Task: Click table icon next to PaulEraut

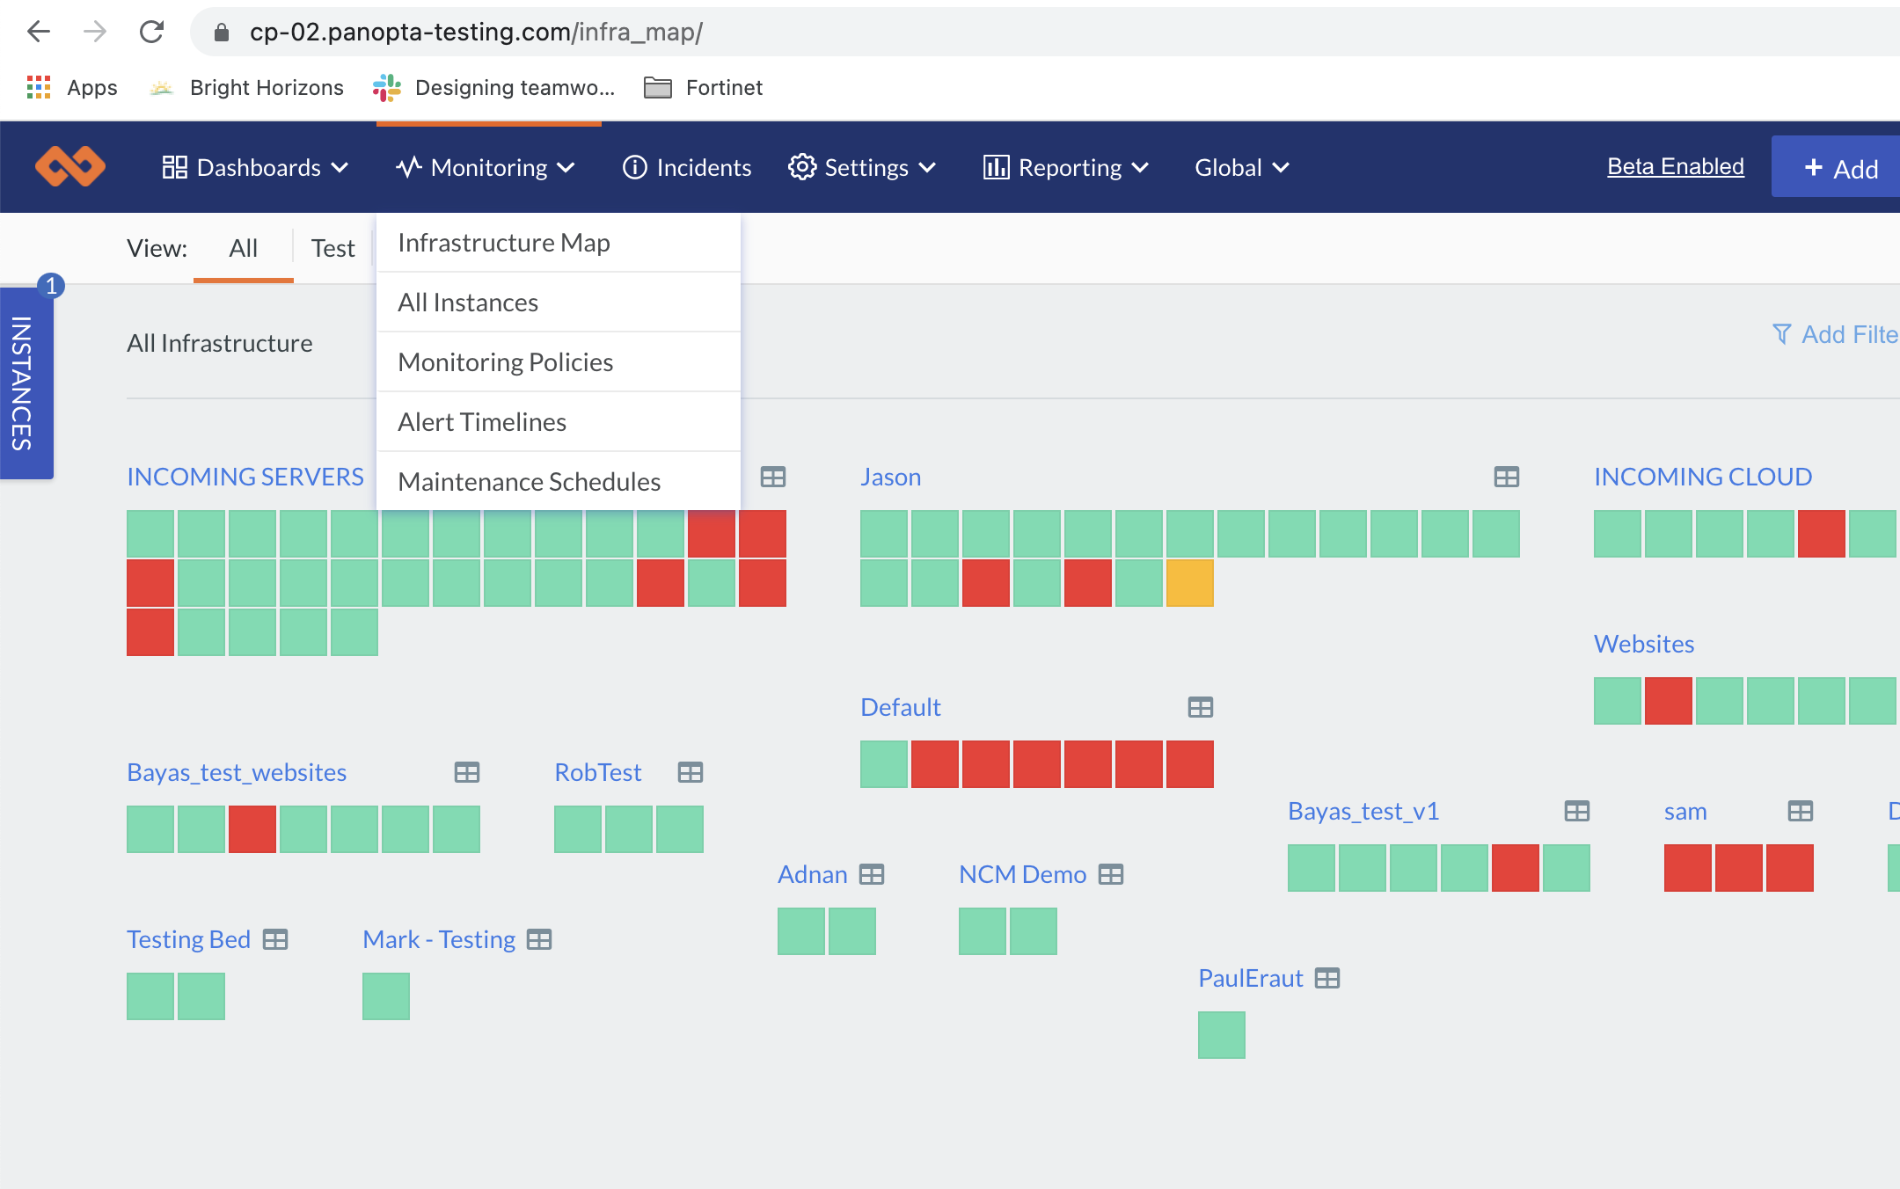Action: (x=1326, y=978)
